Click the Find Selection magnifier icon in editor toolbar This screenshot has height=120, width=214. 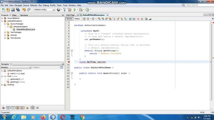click(x=99, y=19)
